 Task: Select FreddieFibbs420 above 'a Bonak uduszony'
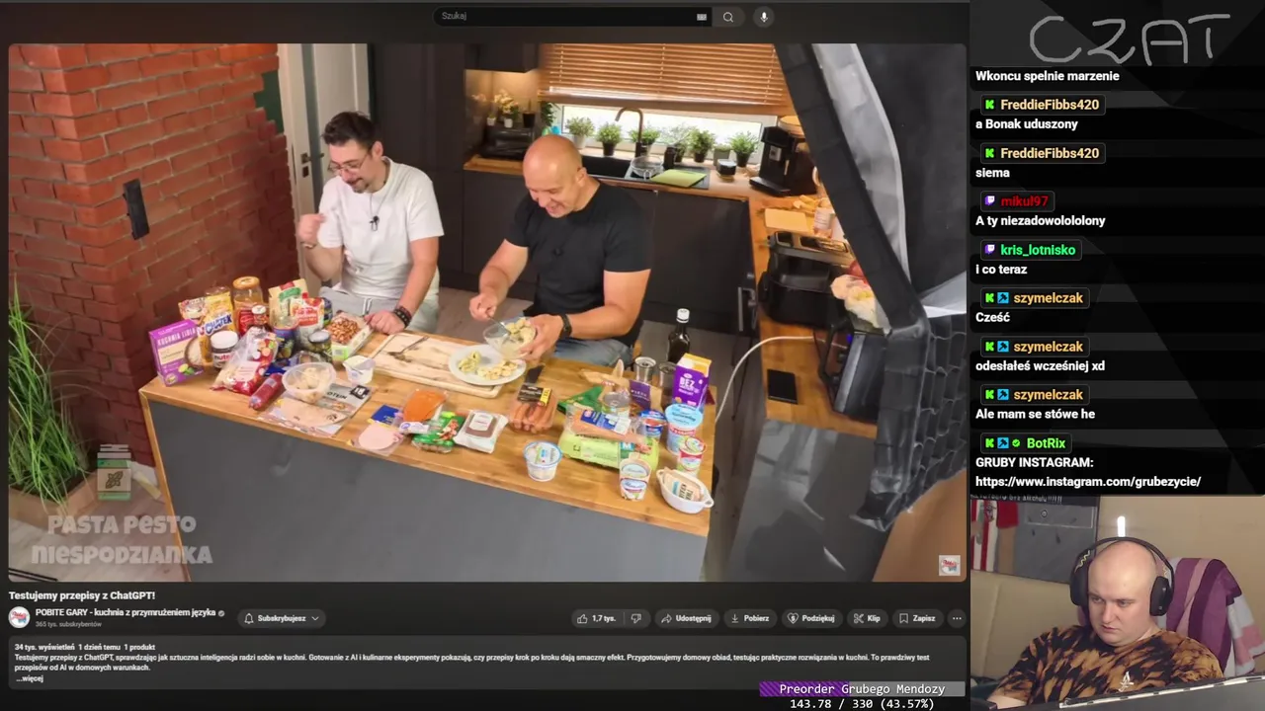1050,105
